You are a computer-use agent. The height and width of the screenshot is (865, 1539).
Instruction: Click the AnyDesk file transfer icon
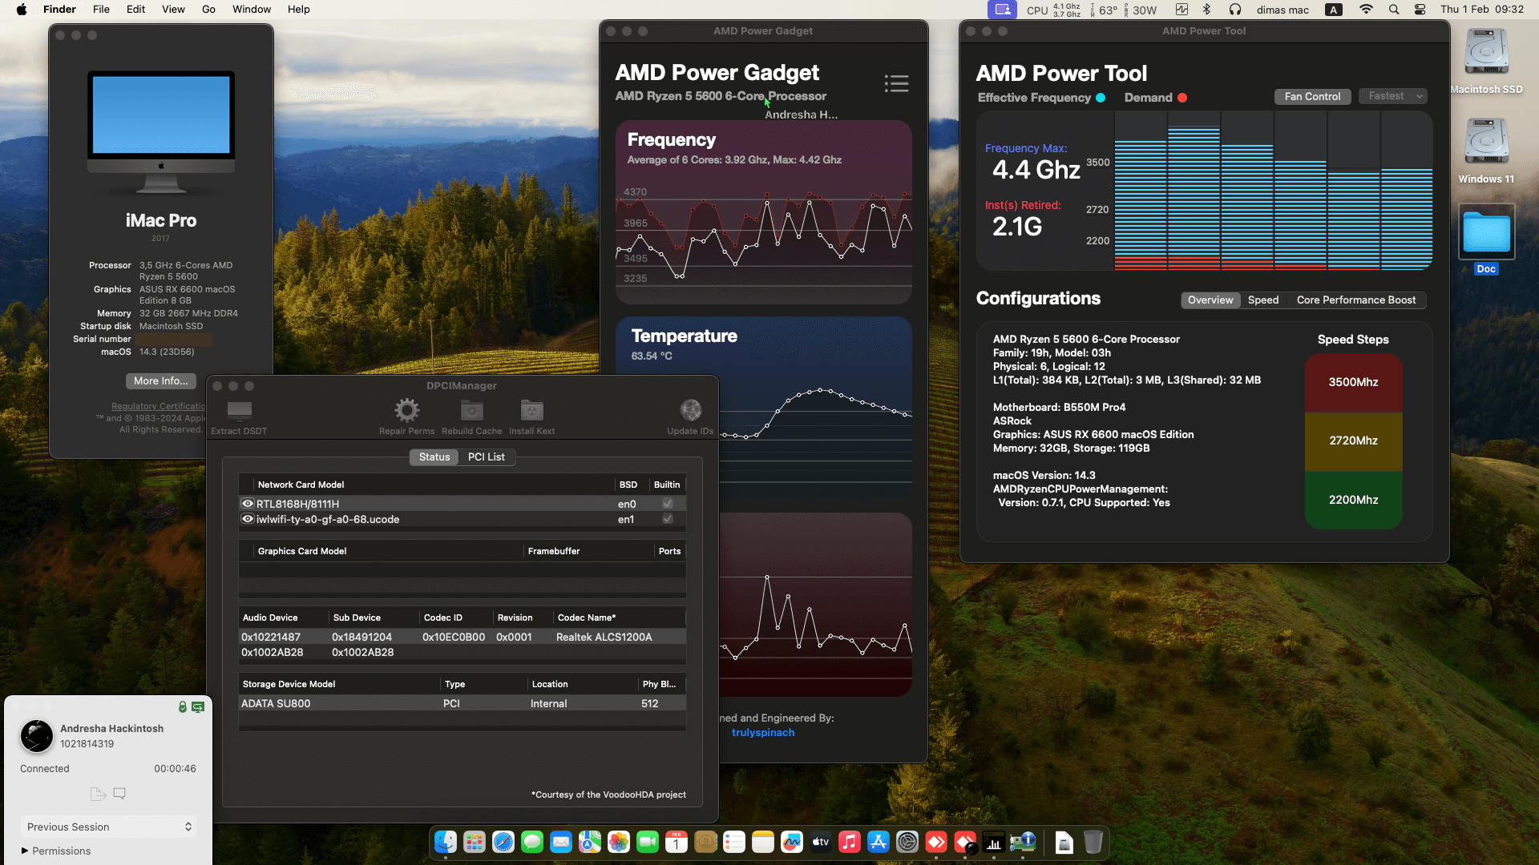[x=98, y=794]
